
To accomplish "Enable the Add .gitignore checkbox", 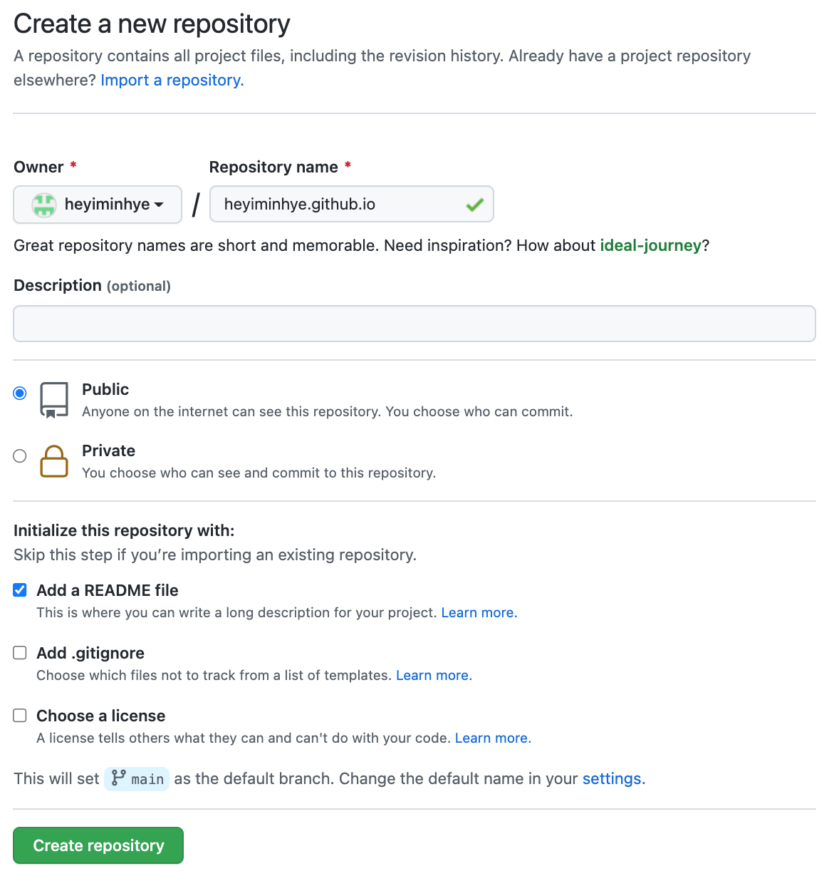I will pos(20,653).
